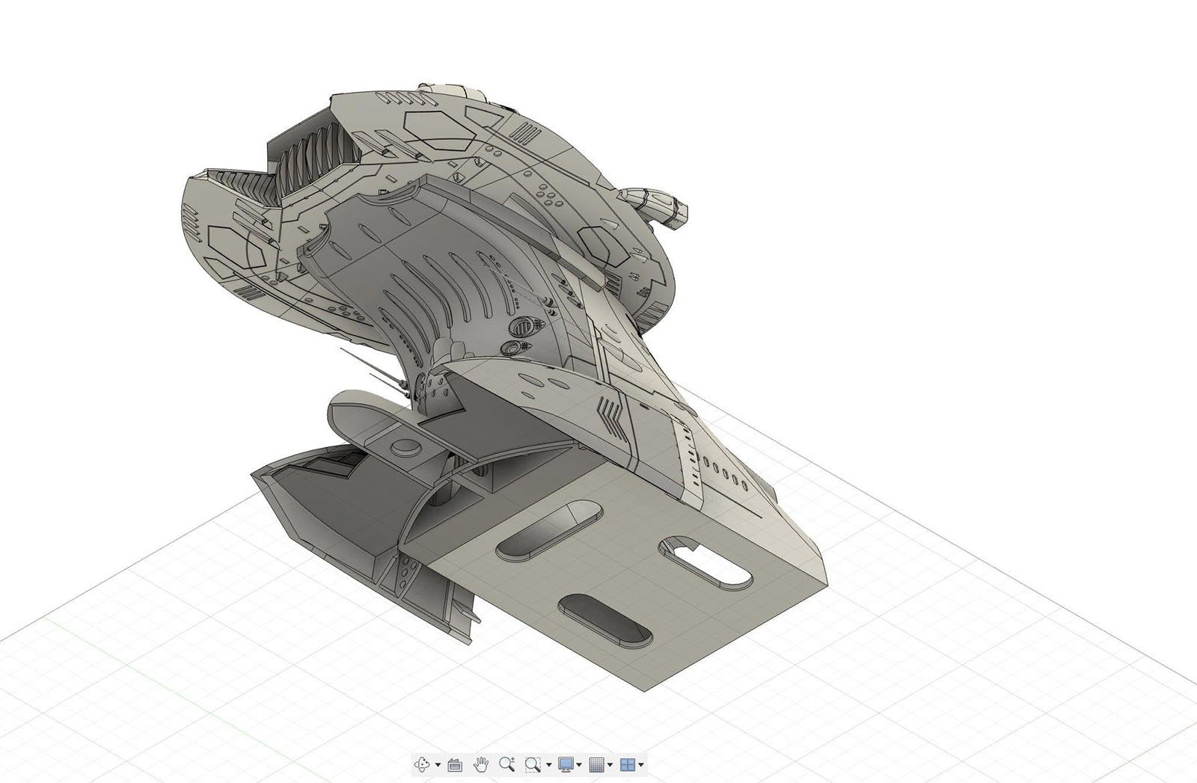Image resolution: width=1197 pixels, height=783 pixels.
Task: Select the Zoom magnifier tool
Action: (507, 764)
